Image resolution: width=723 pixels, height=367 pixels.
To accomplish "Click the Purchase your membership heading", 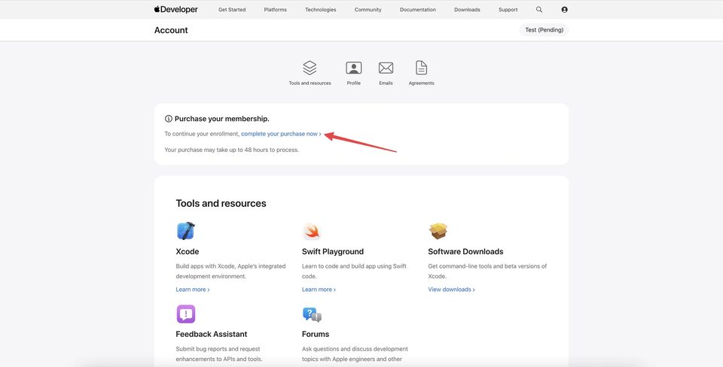I will coord(221,119).
